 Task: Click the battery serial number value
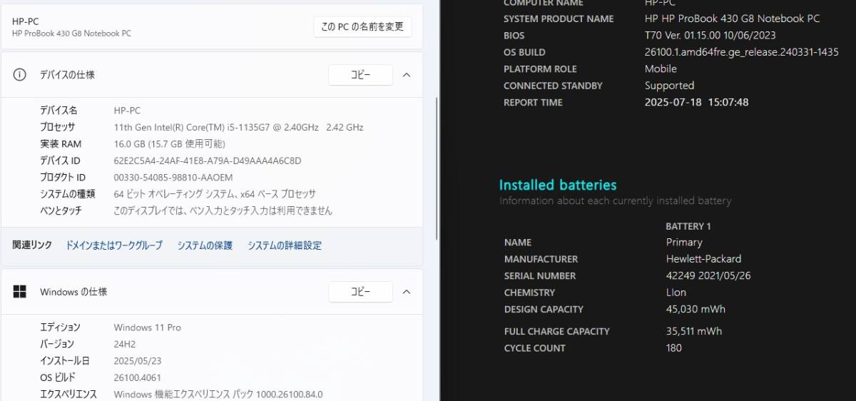[708, 275]
